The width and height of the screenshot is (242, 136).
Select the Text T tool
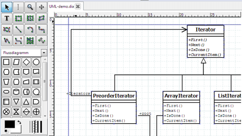point(7,18)
